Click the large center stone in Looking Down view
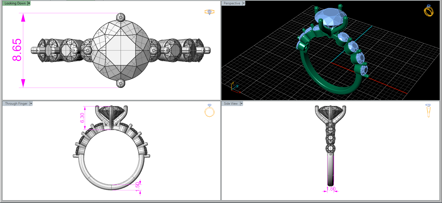Viewport: 442px width, 203px height. [x=121, y=50]
